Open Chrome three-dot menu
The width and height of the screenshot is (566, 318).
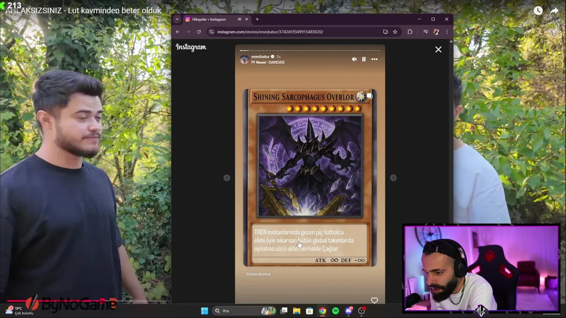[447, 32]
